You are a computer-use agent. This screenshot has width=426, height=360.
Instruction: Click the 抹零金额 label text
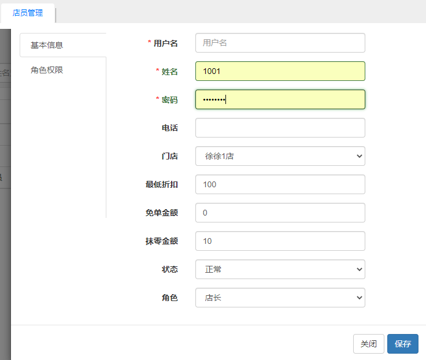pos(161,241)
